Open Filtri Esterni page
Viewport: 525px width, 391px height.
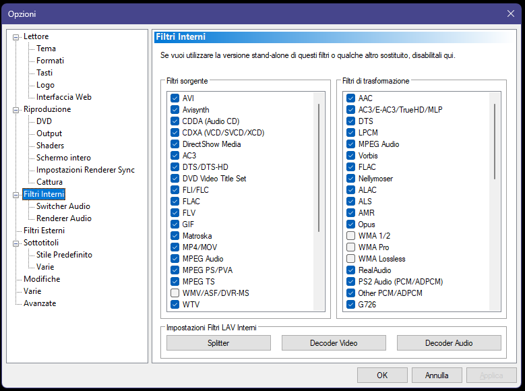(x=44, y=231)
